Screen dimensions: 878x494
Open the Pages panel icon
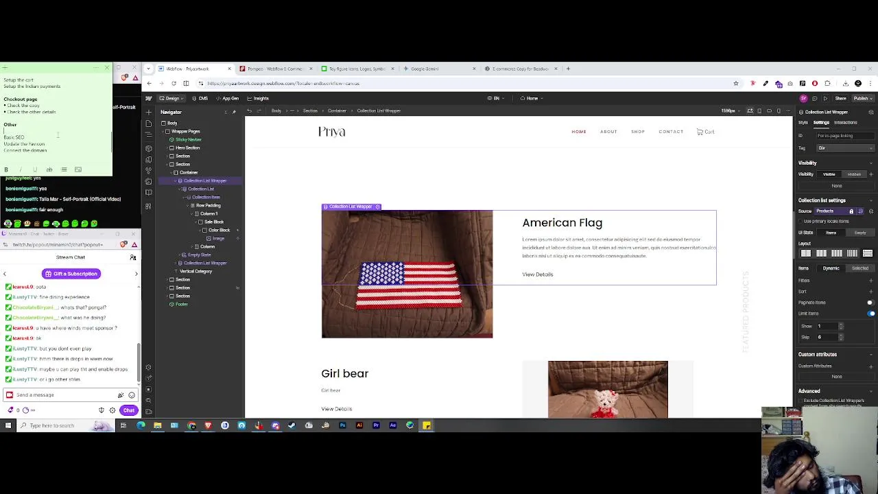[x=149, y=123]
